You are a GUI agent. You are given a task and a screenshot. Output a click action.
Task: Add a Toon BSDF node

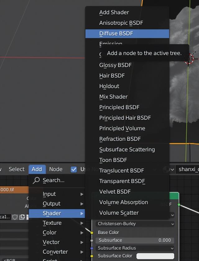pos(127,160)
